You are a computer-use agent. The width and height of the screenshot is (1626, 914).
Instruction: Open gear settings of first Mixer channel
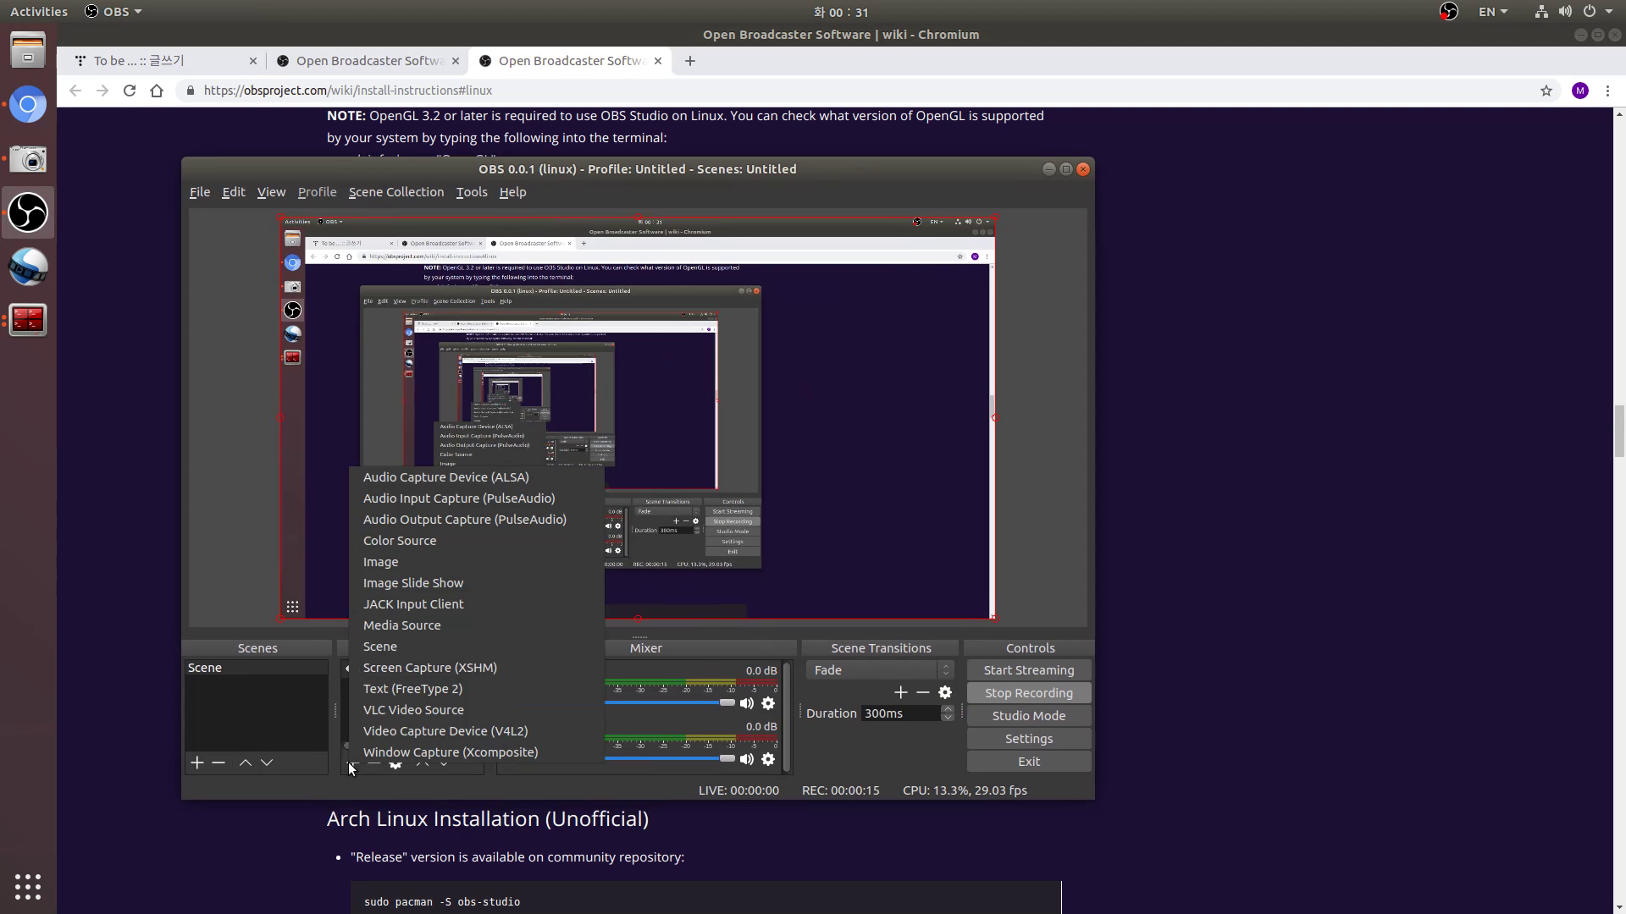(x=768, y=703)
